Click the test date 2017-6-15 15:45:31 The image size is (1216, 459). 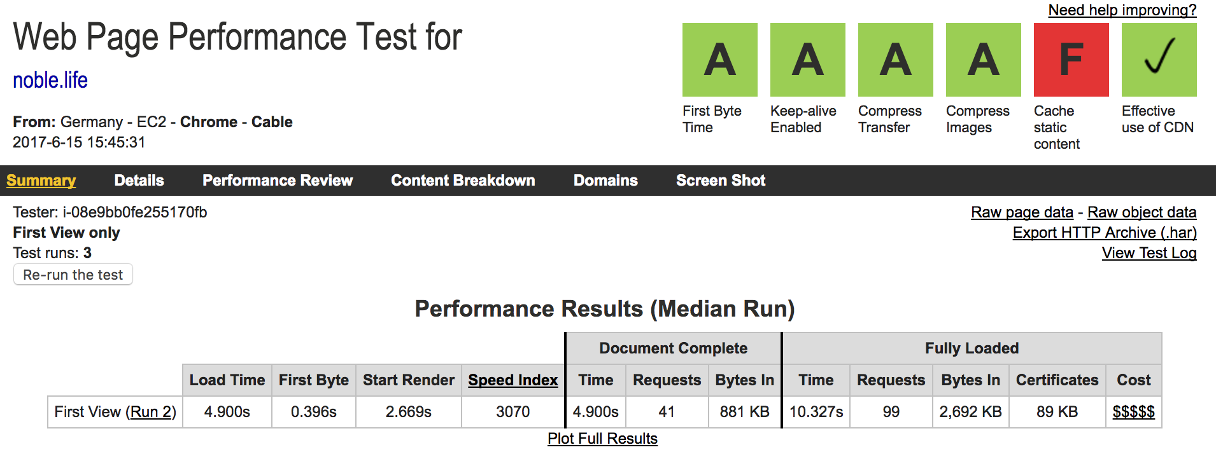[x=79, y=142]
